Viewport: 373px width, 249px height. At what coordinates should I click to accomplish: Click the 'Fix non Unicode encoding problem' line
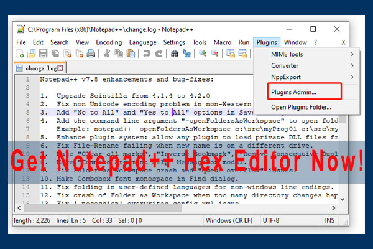click(145, 104)
